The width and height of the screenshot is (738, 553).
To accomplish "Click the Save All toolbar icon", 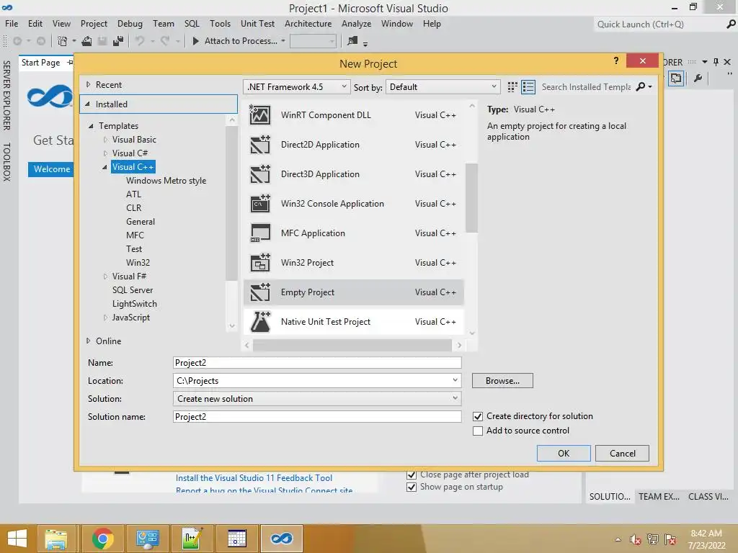I will tap(118, 41).
